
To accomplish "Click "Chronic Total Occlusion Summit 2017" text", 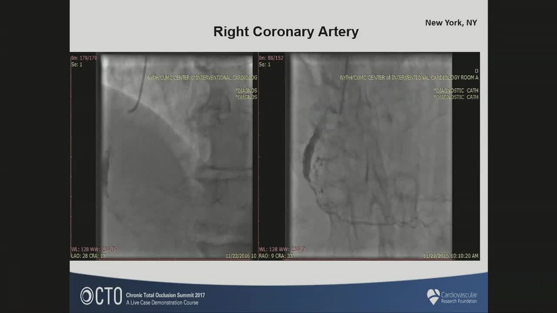I will coord(165,295).
